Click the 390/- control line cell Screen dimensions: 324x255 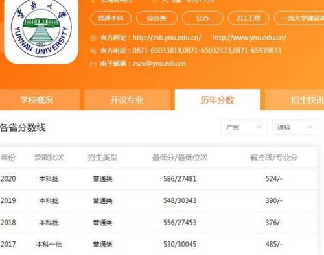(x=274, y=200)
